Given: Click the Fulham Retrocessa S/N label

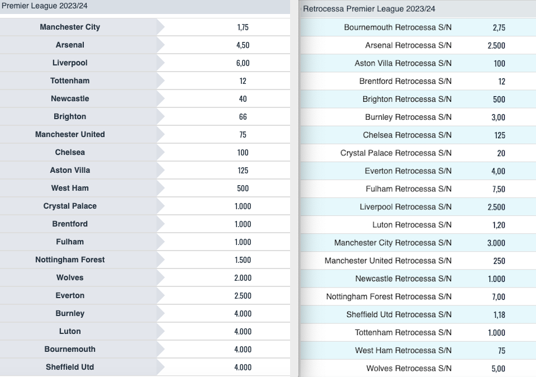Looking at the screenshot, I should pyautogui.click(x=409, y=189).
